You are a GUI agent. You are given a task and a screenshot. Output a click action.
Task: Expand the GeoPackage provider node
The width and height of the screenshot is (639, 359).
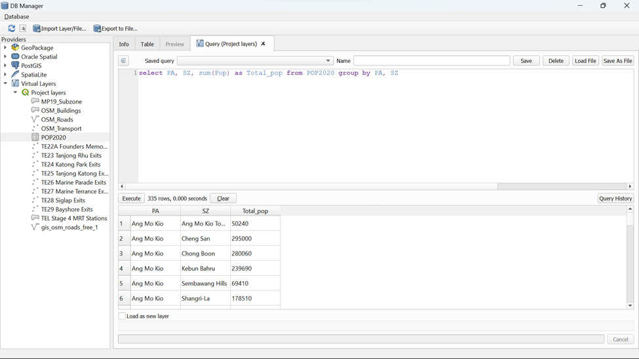[5, 48]
